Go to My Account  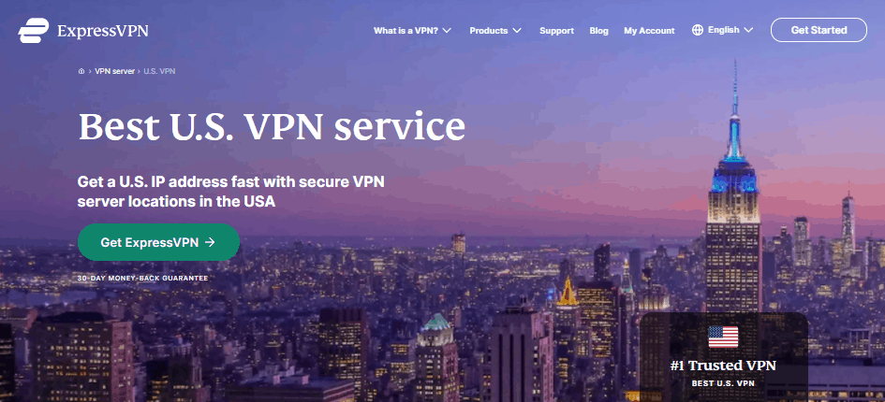[x=649, y=31]
